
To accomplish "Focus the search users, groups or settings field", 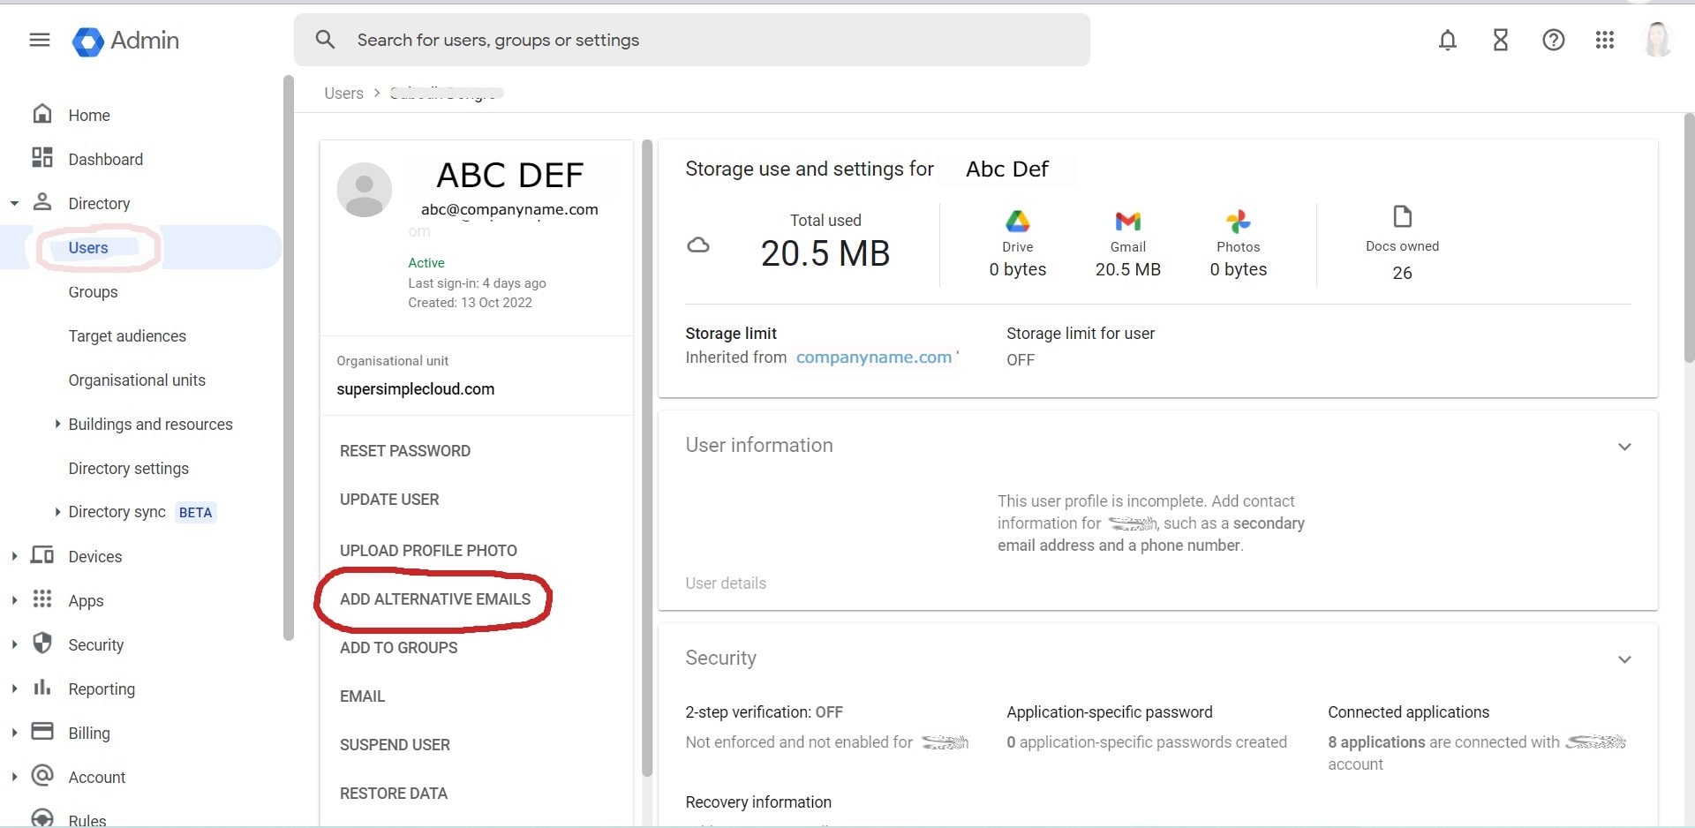I will [691, 40].
